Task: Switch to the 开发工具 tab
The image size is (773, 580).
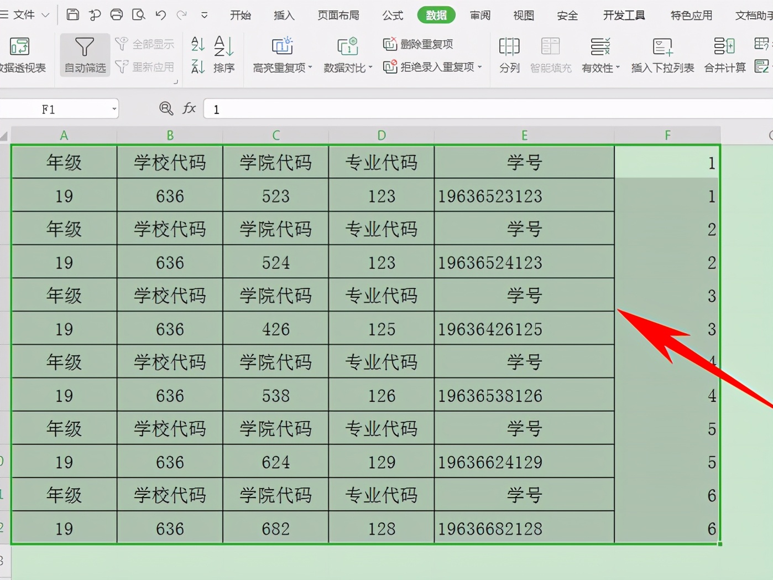Action: pyautogui.click(x=624, y=15)
